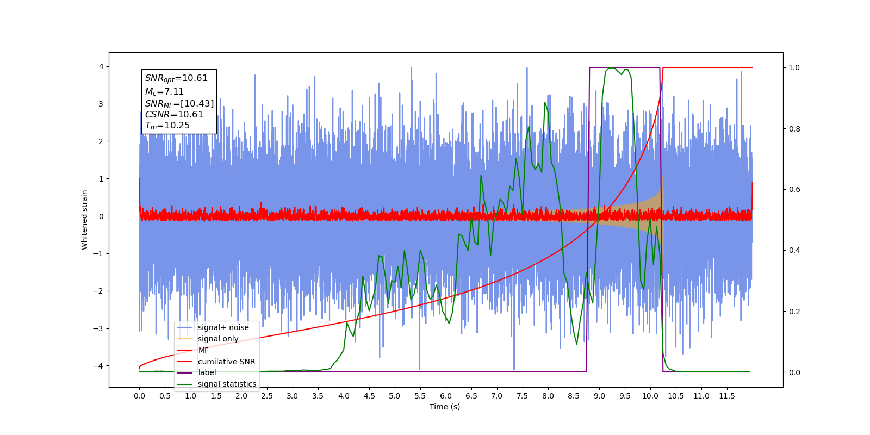870x435 pixels.
Task: Click x-axis tick label 10.5
Action: (x=676, y=396)
